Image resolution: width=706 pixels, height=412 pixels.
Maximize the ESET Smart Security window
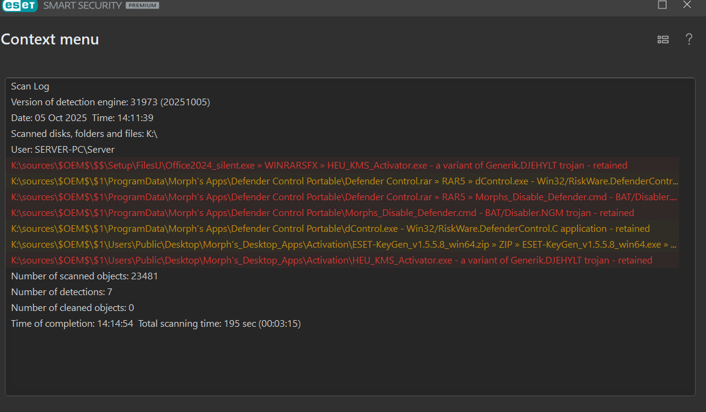click(662, 5)
